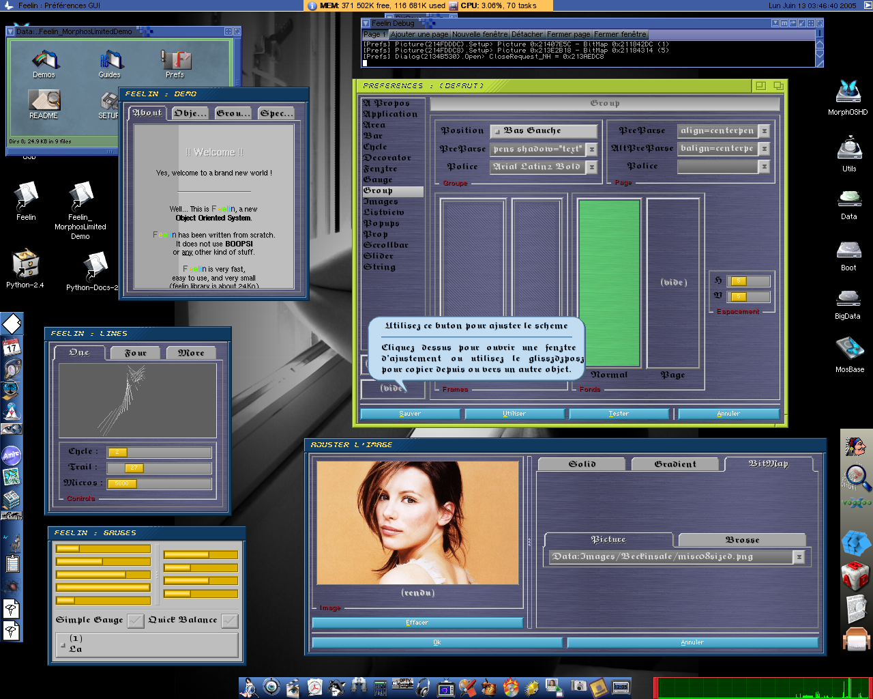Adjust the Cycle slider in Lines window
873x699 pixels.
(x=159, y=452)
